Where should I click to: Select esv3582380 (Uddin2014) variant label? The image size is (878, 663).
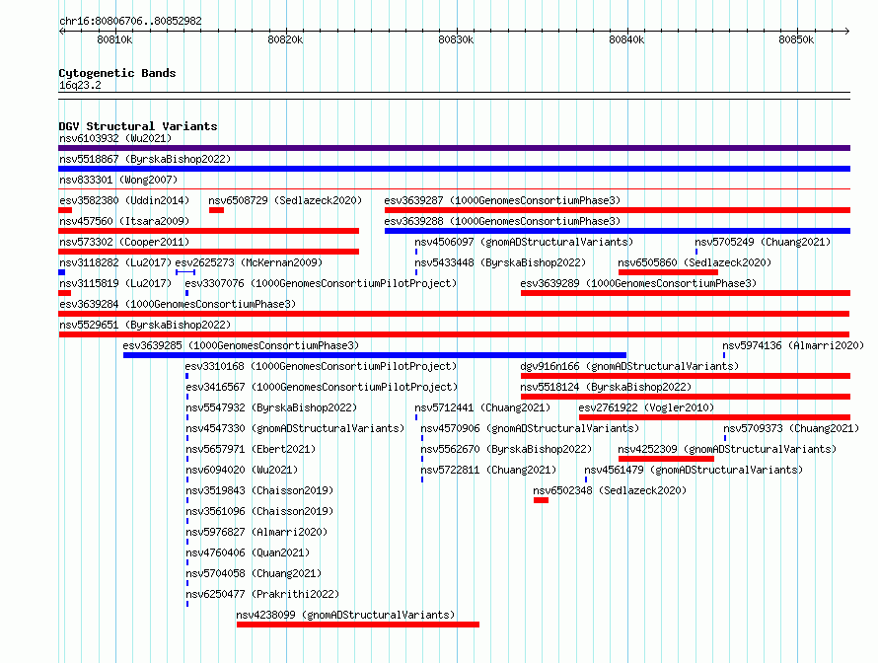124,200
